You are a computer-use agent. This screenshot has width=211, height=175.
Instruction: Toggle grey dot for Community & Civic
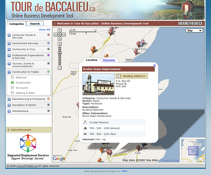[x=48, y=49]
